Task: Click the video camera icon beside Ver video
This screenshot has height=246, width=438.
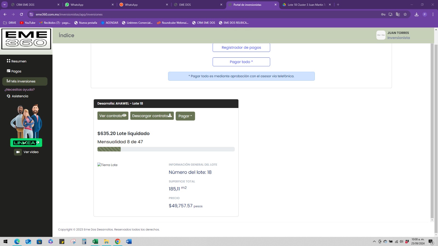Action: pyautogui.click(x=18, y=152)
